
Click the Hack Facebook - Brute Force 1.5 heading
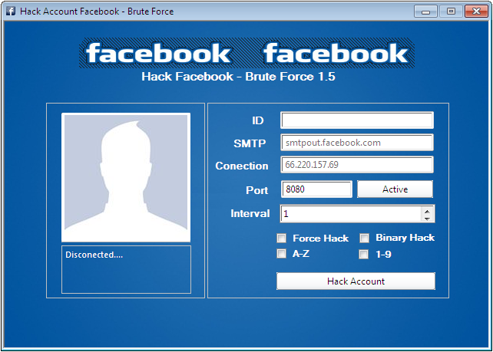click(238, 77)
